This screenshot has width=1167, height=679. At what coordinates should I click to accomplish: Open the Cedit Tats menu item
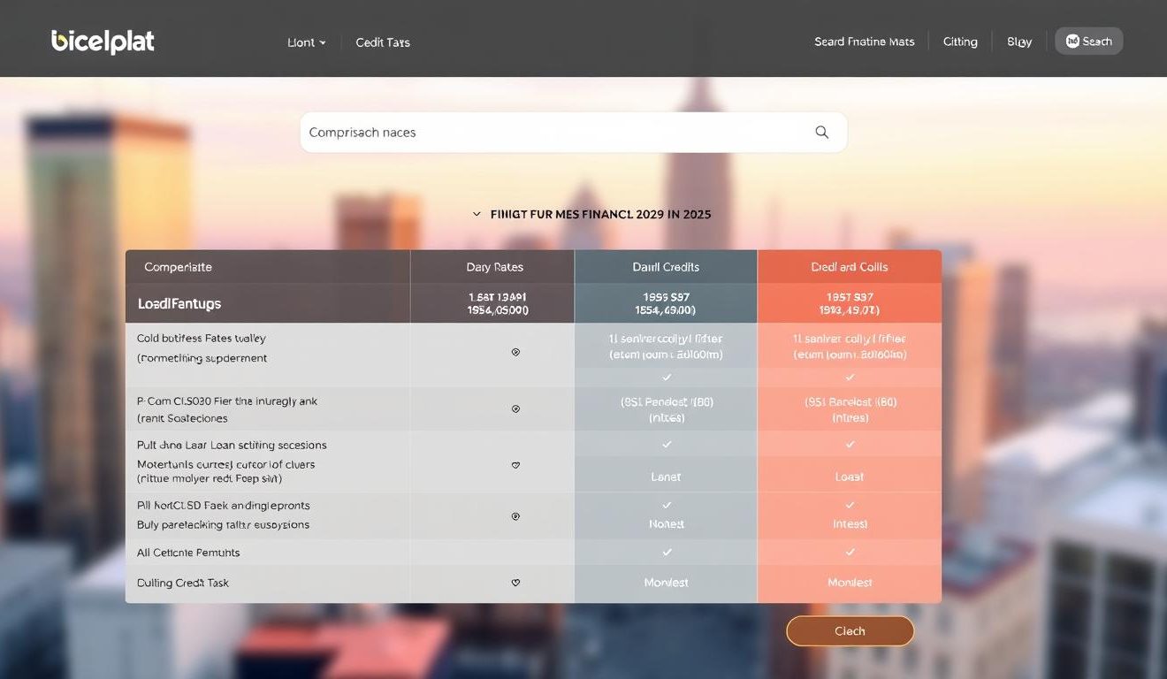[x=383, y=42]
